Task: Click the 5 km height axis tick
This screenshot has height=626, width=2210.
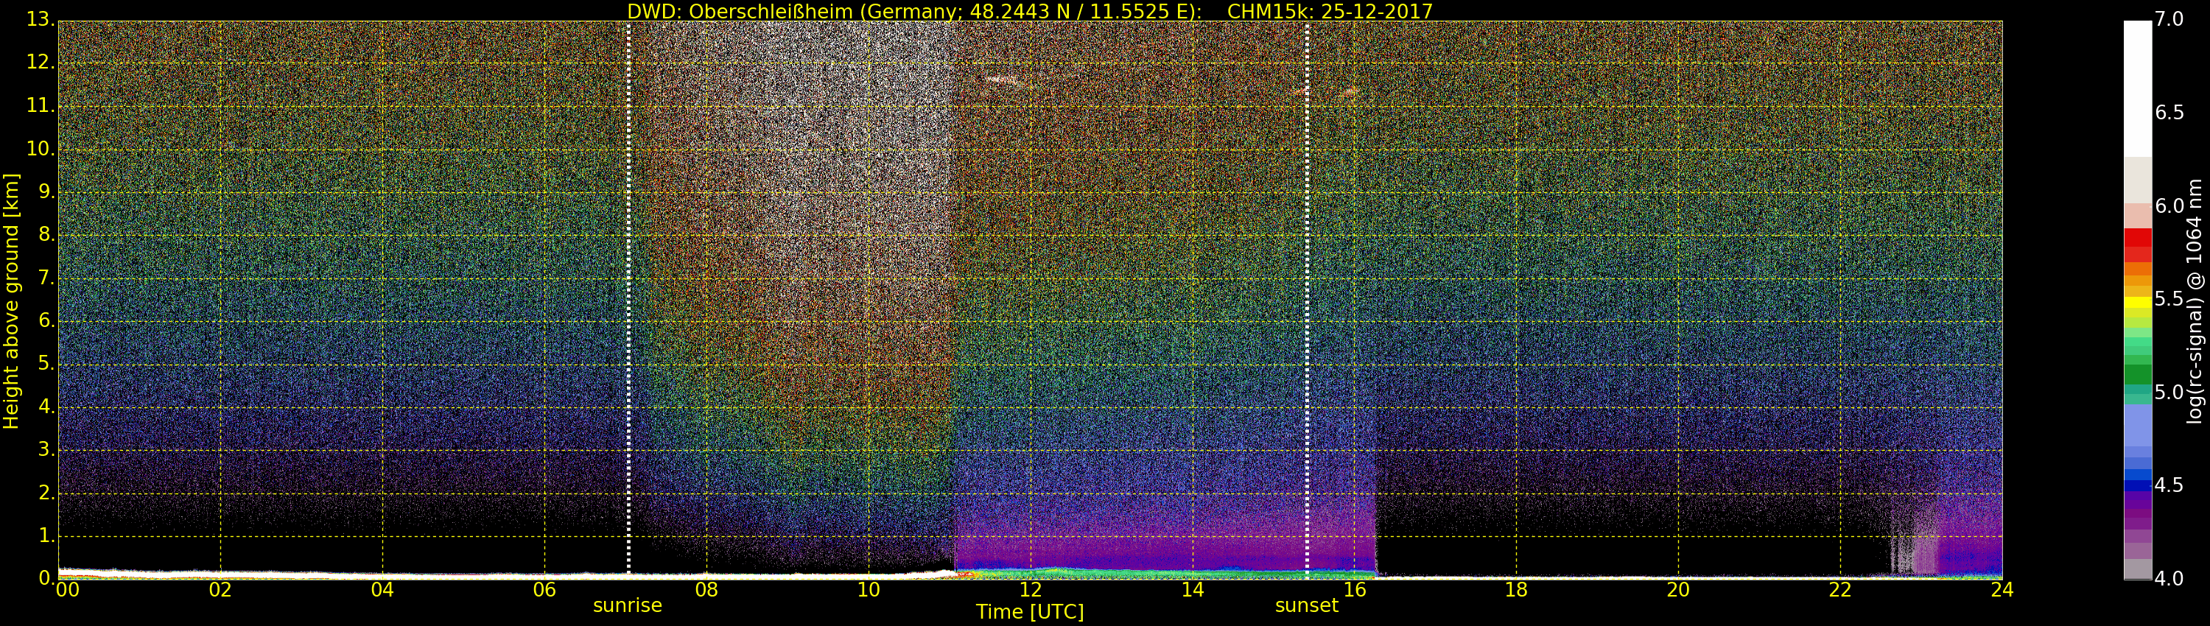Action: click(x=43, y=365)
